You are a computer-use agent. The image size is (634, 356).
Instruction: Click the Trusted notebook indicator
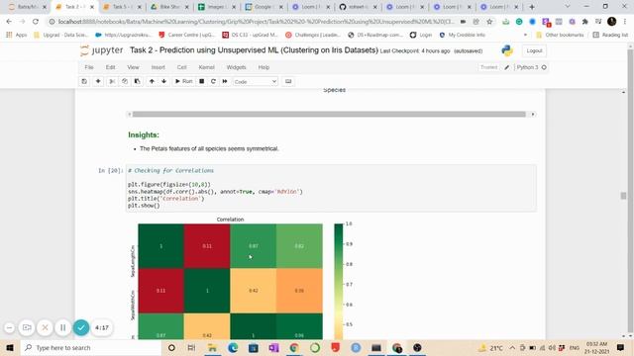[x=488, y=67]
